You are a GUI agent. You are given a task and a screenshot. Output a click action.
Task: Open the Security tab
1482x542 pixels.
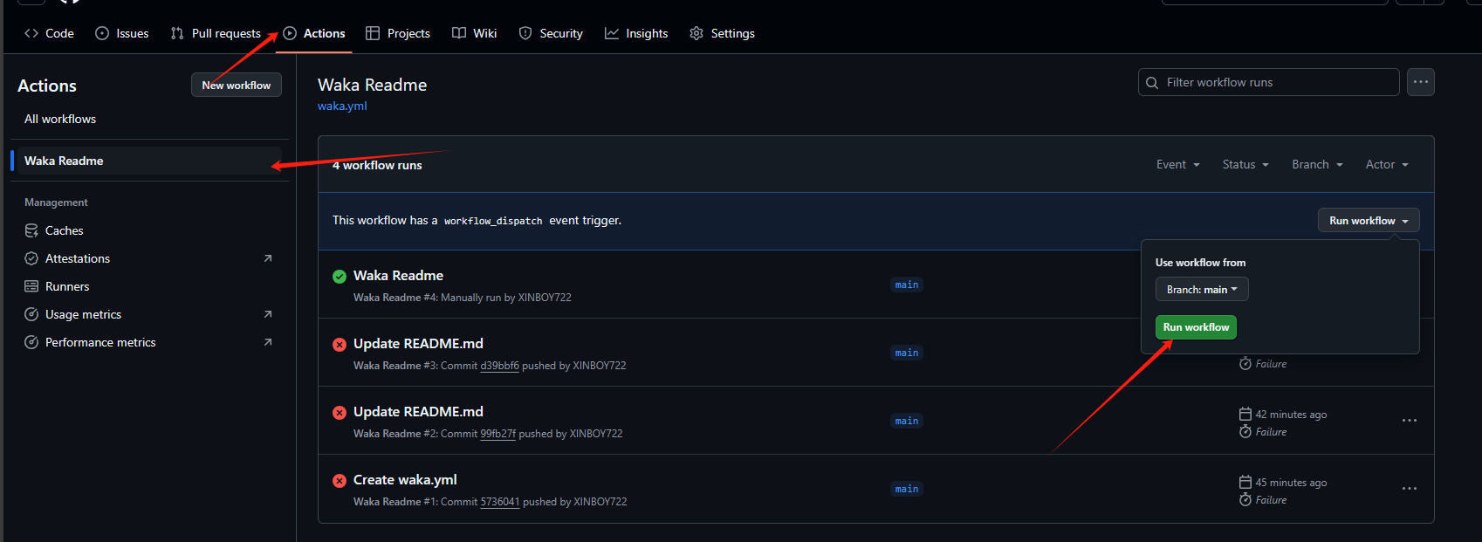pos(551,33)
